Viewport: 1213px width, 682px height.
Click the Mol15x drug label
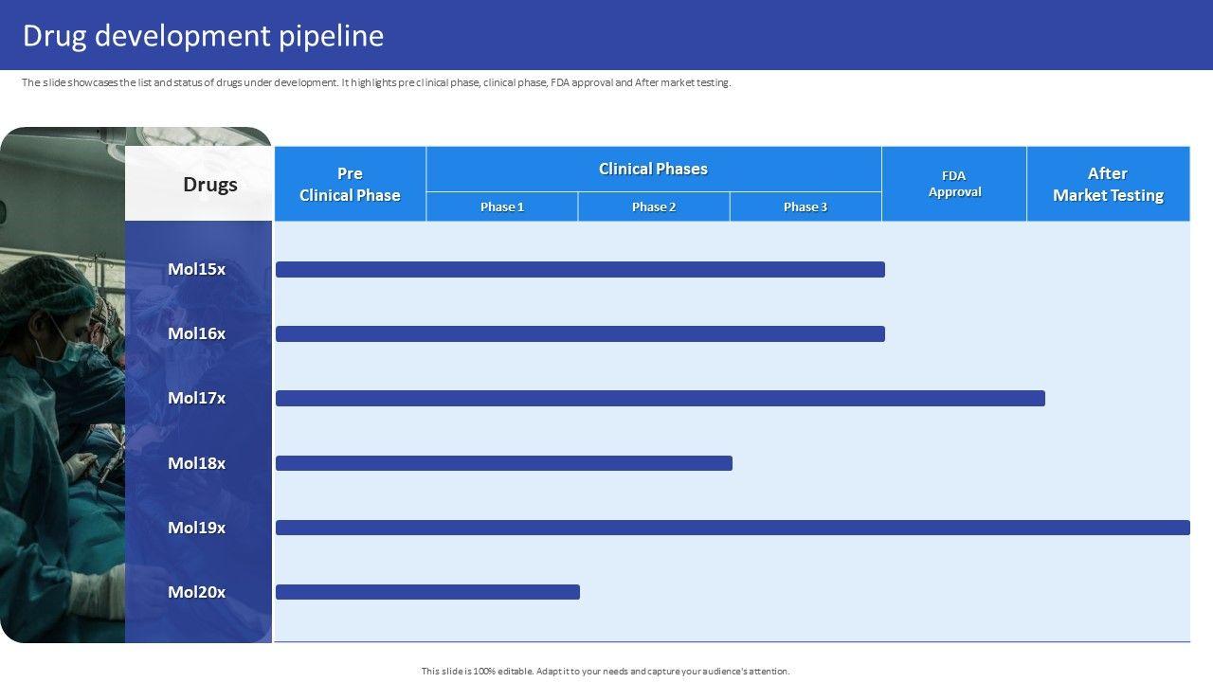point(197,269)
